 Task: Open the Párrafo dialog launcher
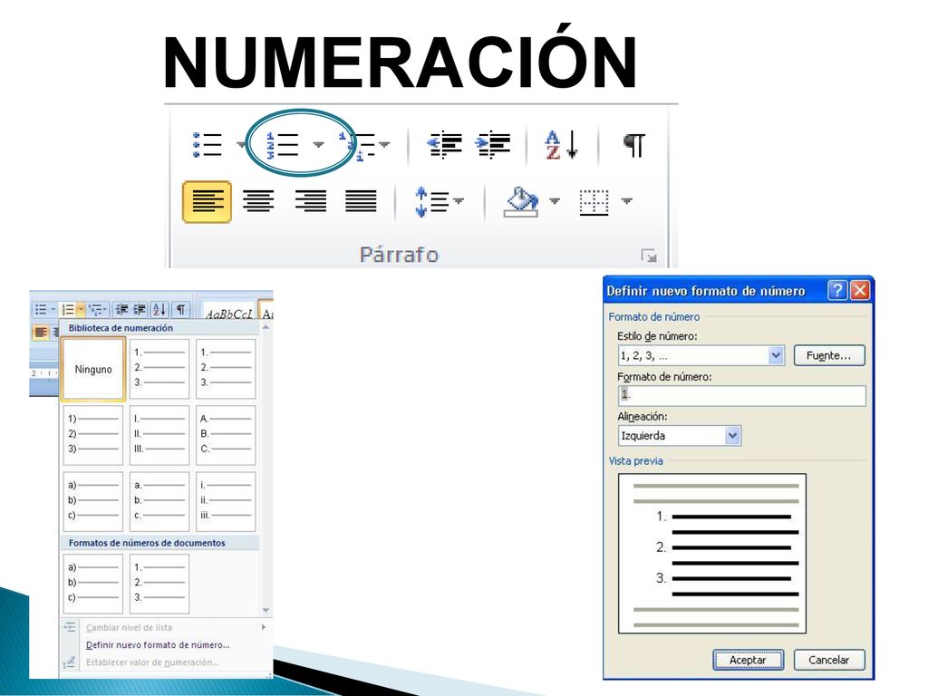(x=649, y=256)
